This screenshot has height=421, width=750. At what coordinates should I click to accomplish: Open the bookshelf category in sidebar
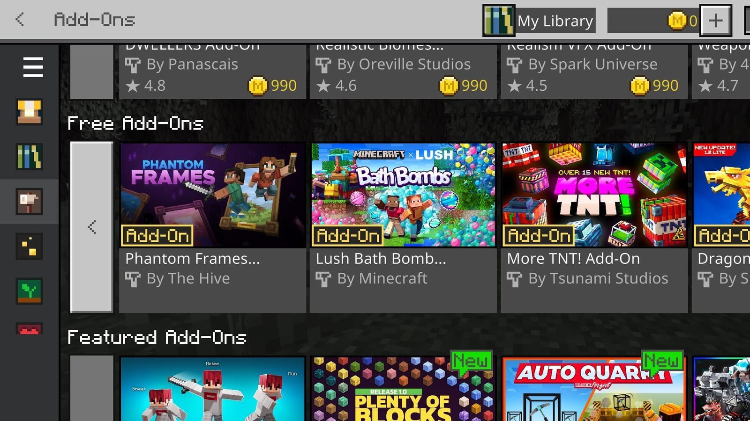coord(29,157)
